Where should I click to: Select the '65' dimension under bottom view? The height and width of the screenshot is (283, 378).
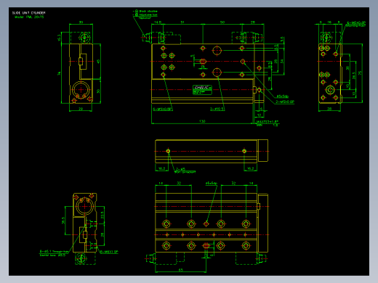coord(181,270)
